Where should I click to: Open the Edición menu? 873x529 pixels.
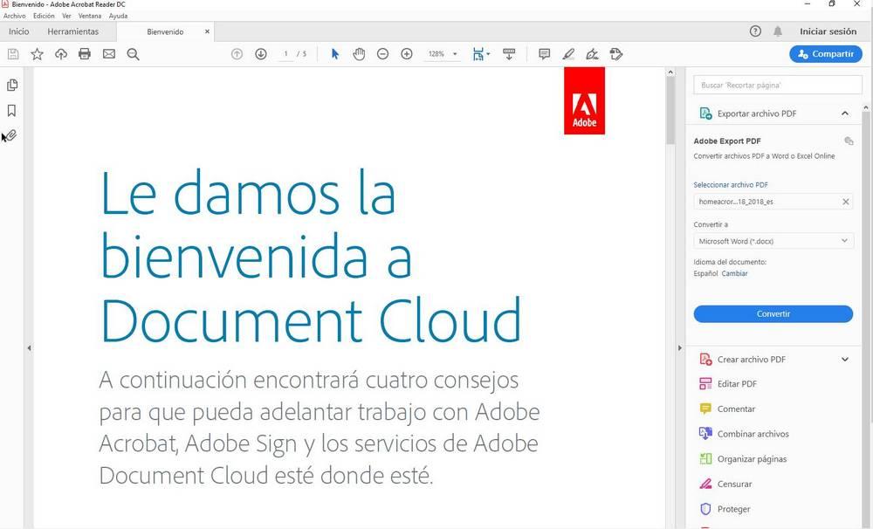tap(44, 16)
